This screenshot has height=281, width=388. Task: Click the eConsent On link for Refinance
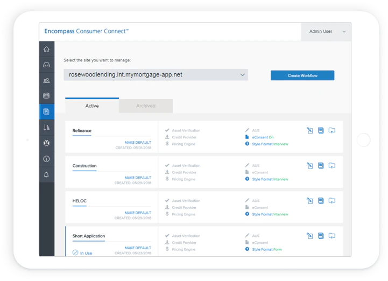pyautogui.click(x=263, y=137)
